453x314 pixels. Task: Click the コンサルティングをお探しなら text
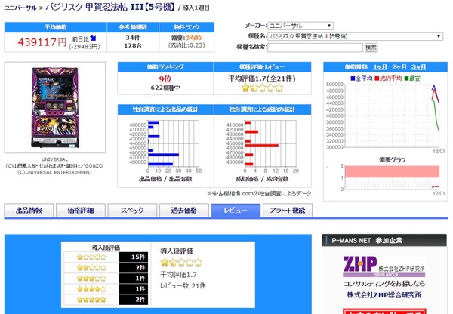coord(384,283)
